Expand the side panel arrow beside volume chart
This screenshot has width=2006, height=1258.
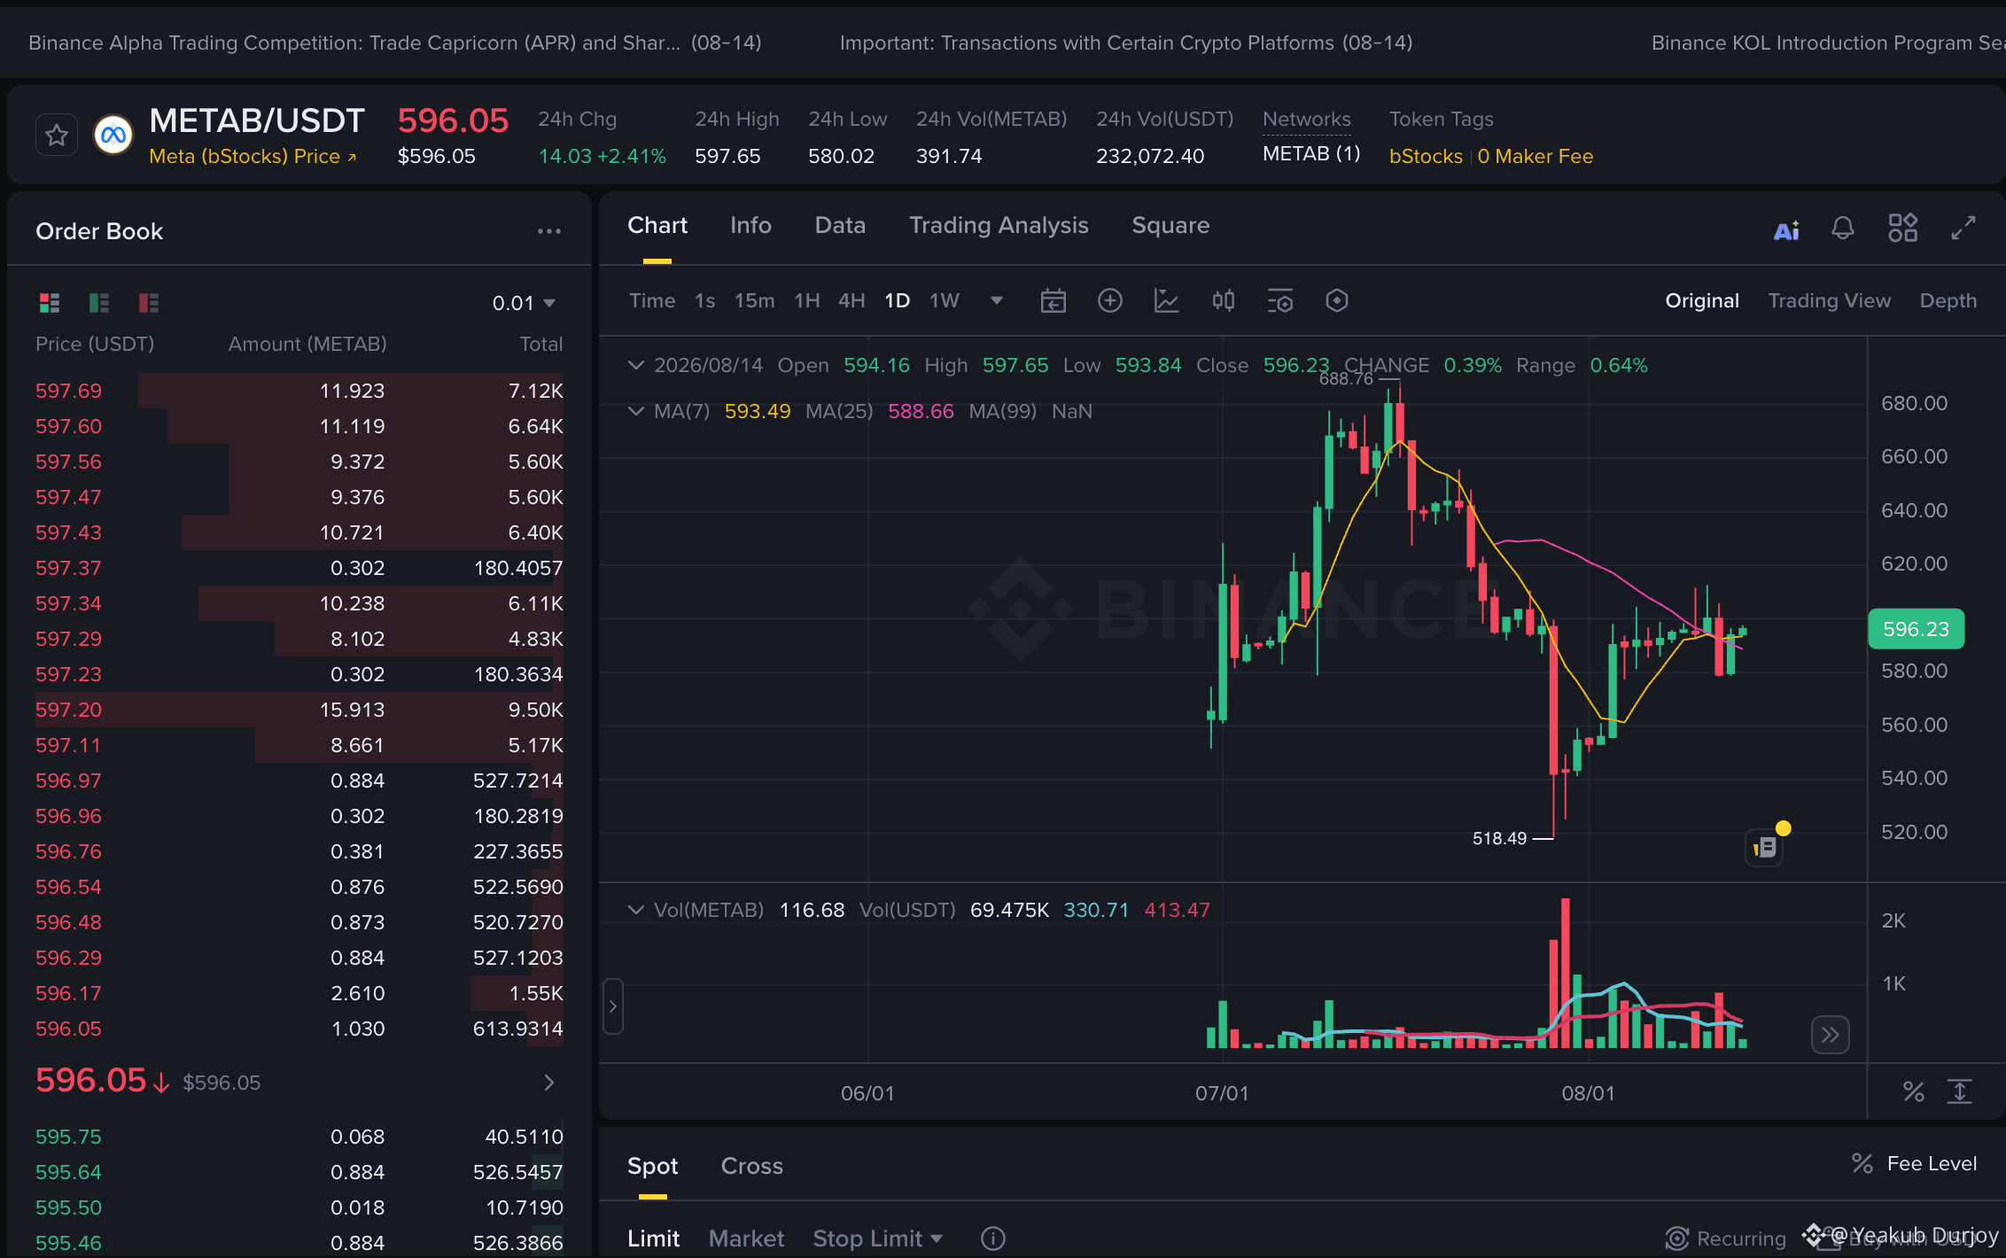(x=612, y=1006)
